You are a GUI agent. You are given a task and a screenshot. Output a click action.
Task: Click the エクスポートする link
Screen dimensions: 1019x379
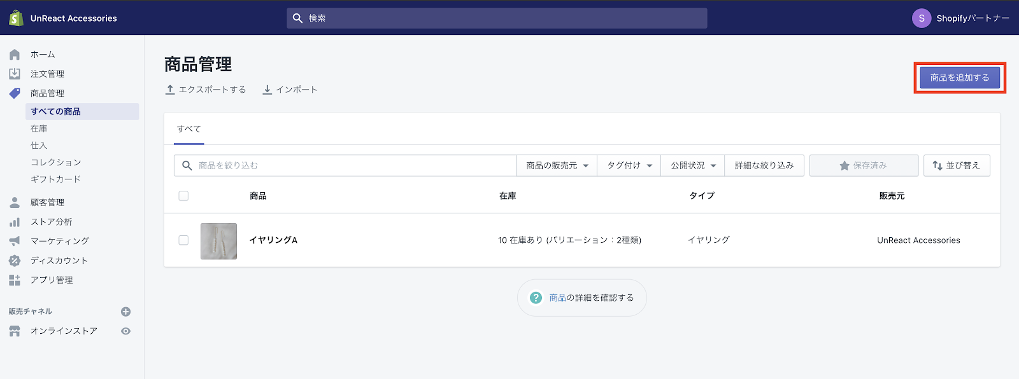(x=206, y=90)
